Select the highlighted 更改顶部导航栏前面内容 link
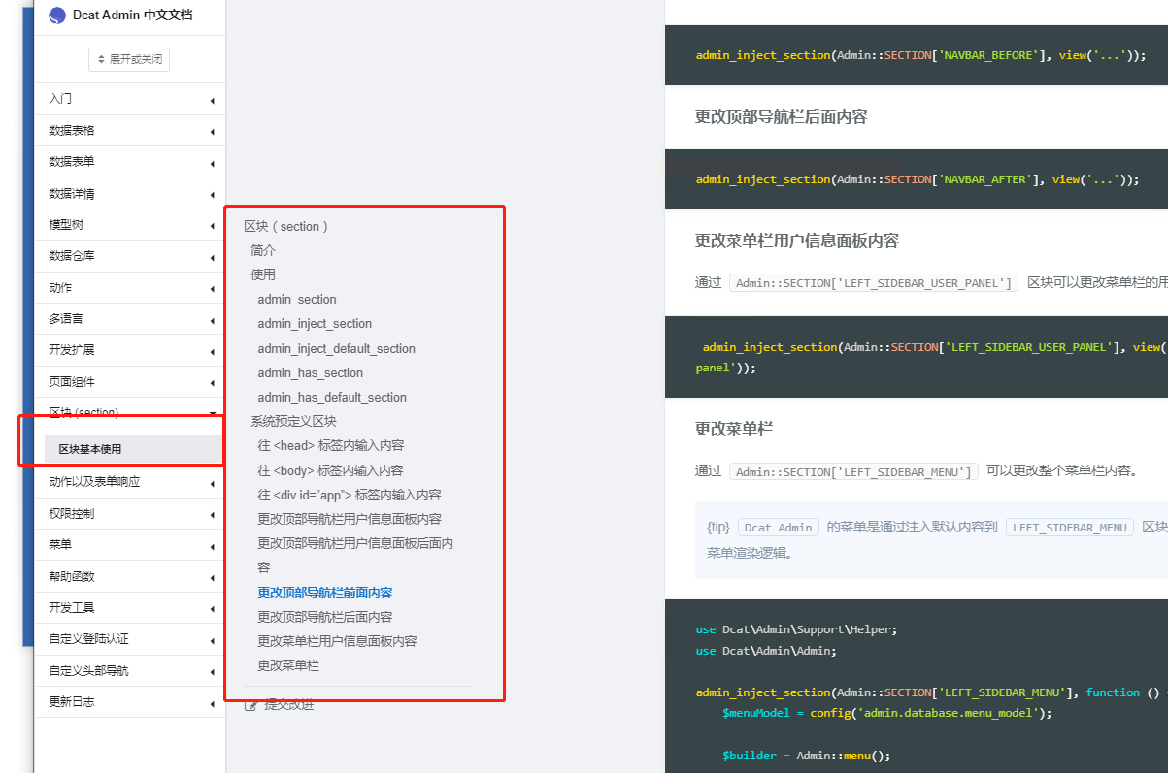 [x=324, y=593]
